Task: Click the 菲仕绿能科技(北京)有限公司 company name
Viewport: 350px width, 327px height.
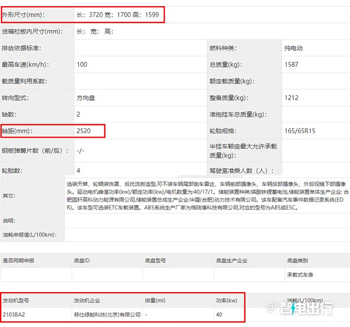Action: click(x=107, y=314)
